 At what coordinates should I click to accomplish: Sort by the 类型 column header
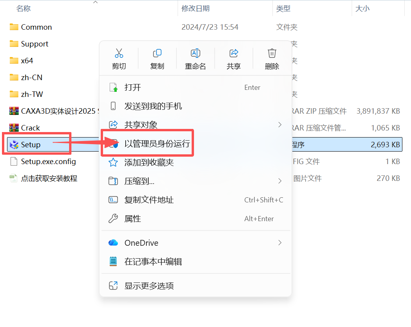click(x=283, y=8)
